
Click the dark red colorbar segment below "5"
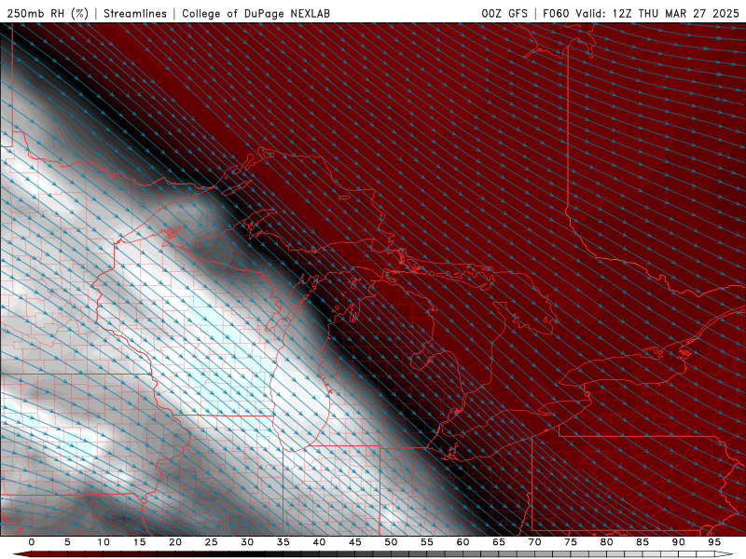(x=67, y=554)
